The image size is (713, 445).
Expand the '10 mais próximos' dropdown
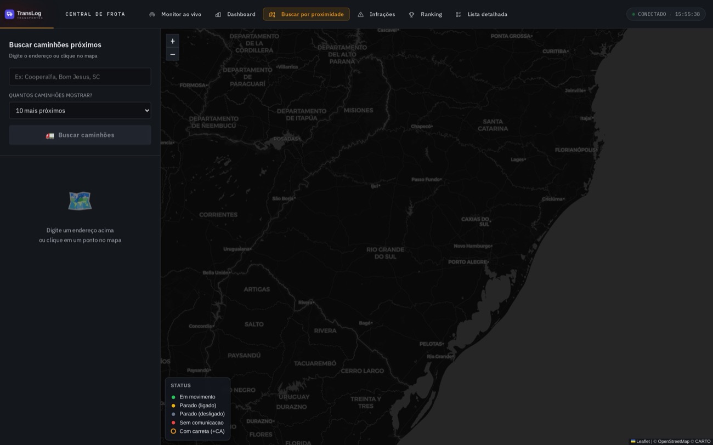[80, 111]
